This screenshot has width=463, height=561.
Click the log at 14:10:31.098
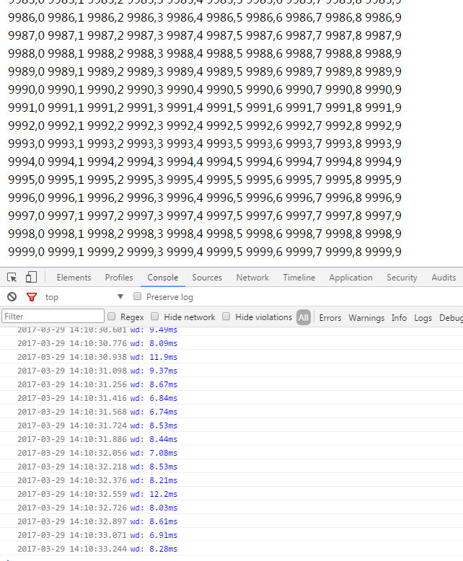231,371
